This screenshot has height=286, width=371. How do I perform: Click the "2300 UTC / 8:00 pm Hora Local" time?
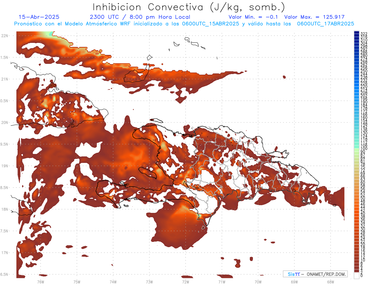(140, 17)
